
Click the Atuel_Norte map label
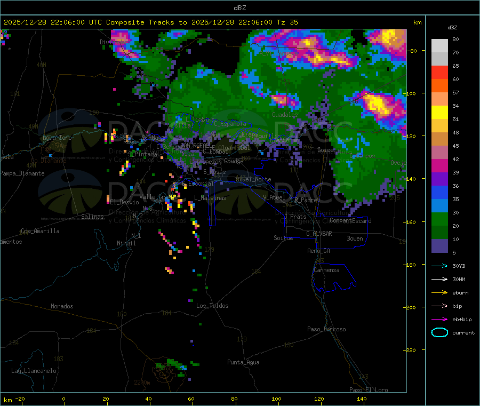253,179
